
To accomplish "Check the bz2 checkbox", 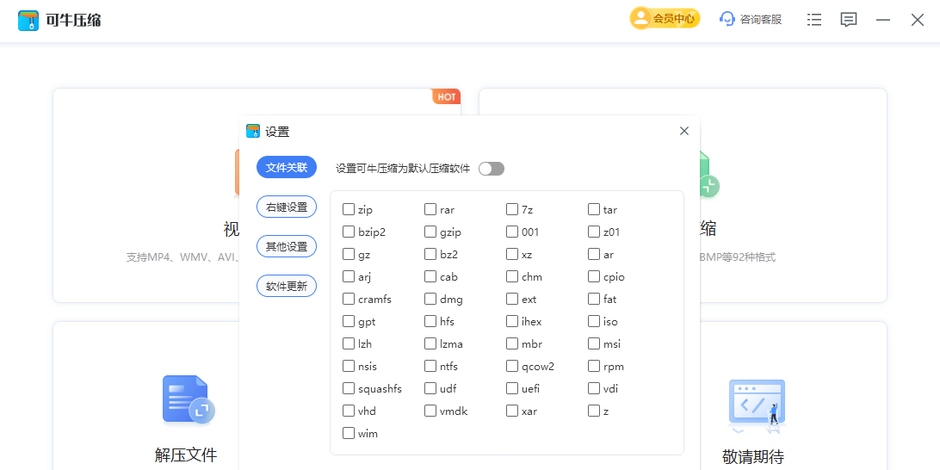I will pos(430,254).
